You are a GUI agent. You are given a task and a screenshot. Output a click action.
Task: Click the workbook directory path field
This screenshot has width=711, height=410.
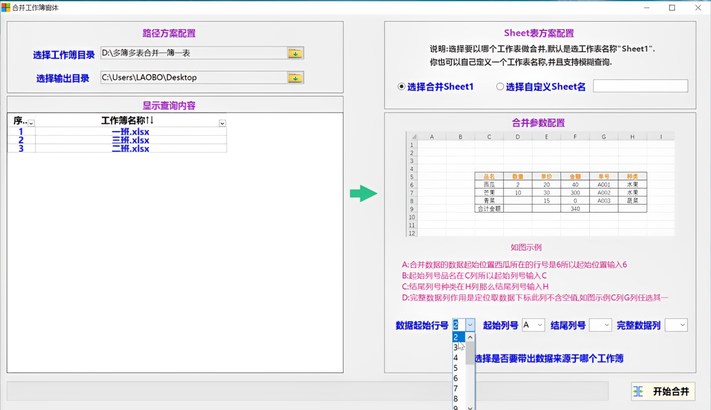pyautogui.click(x=194, y=53)
